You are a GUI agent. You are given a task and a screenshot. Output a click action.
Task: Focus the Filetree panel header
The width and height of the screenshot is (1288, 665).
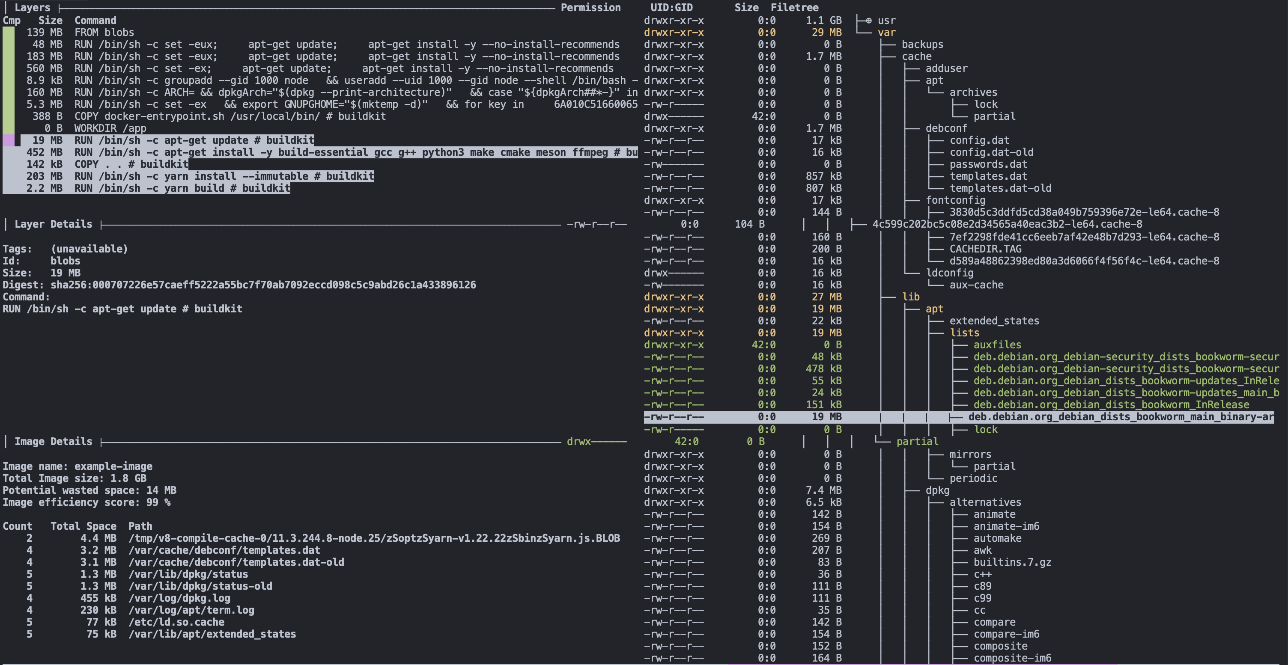pos(794,8)
